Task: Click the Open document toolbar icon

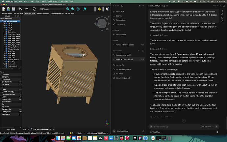Action: point(9,9)
